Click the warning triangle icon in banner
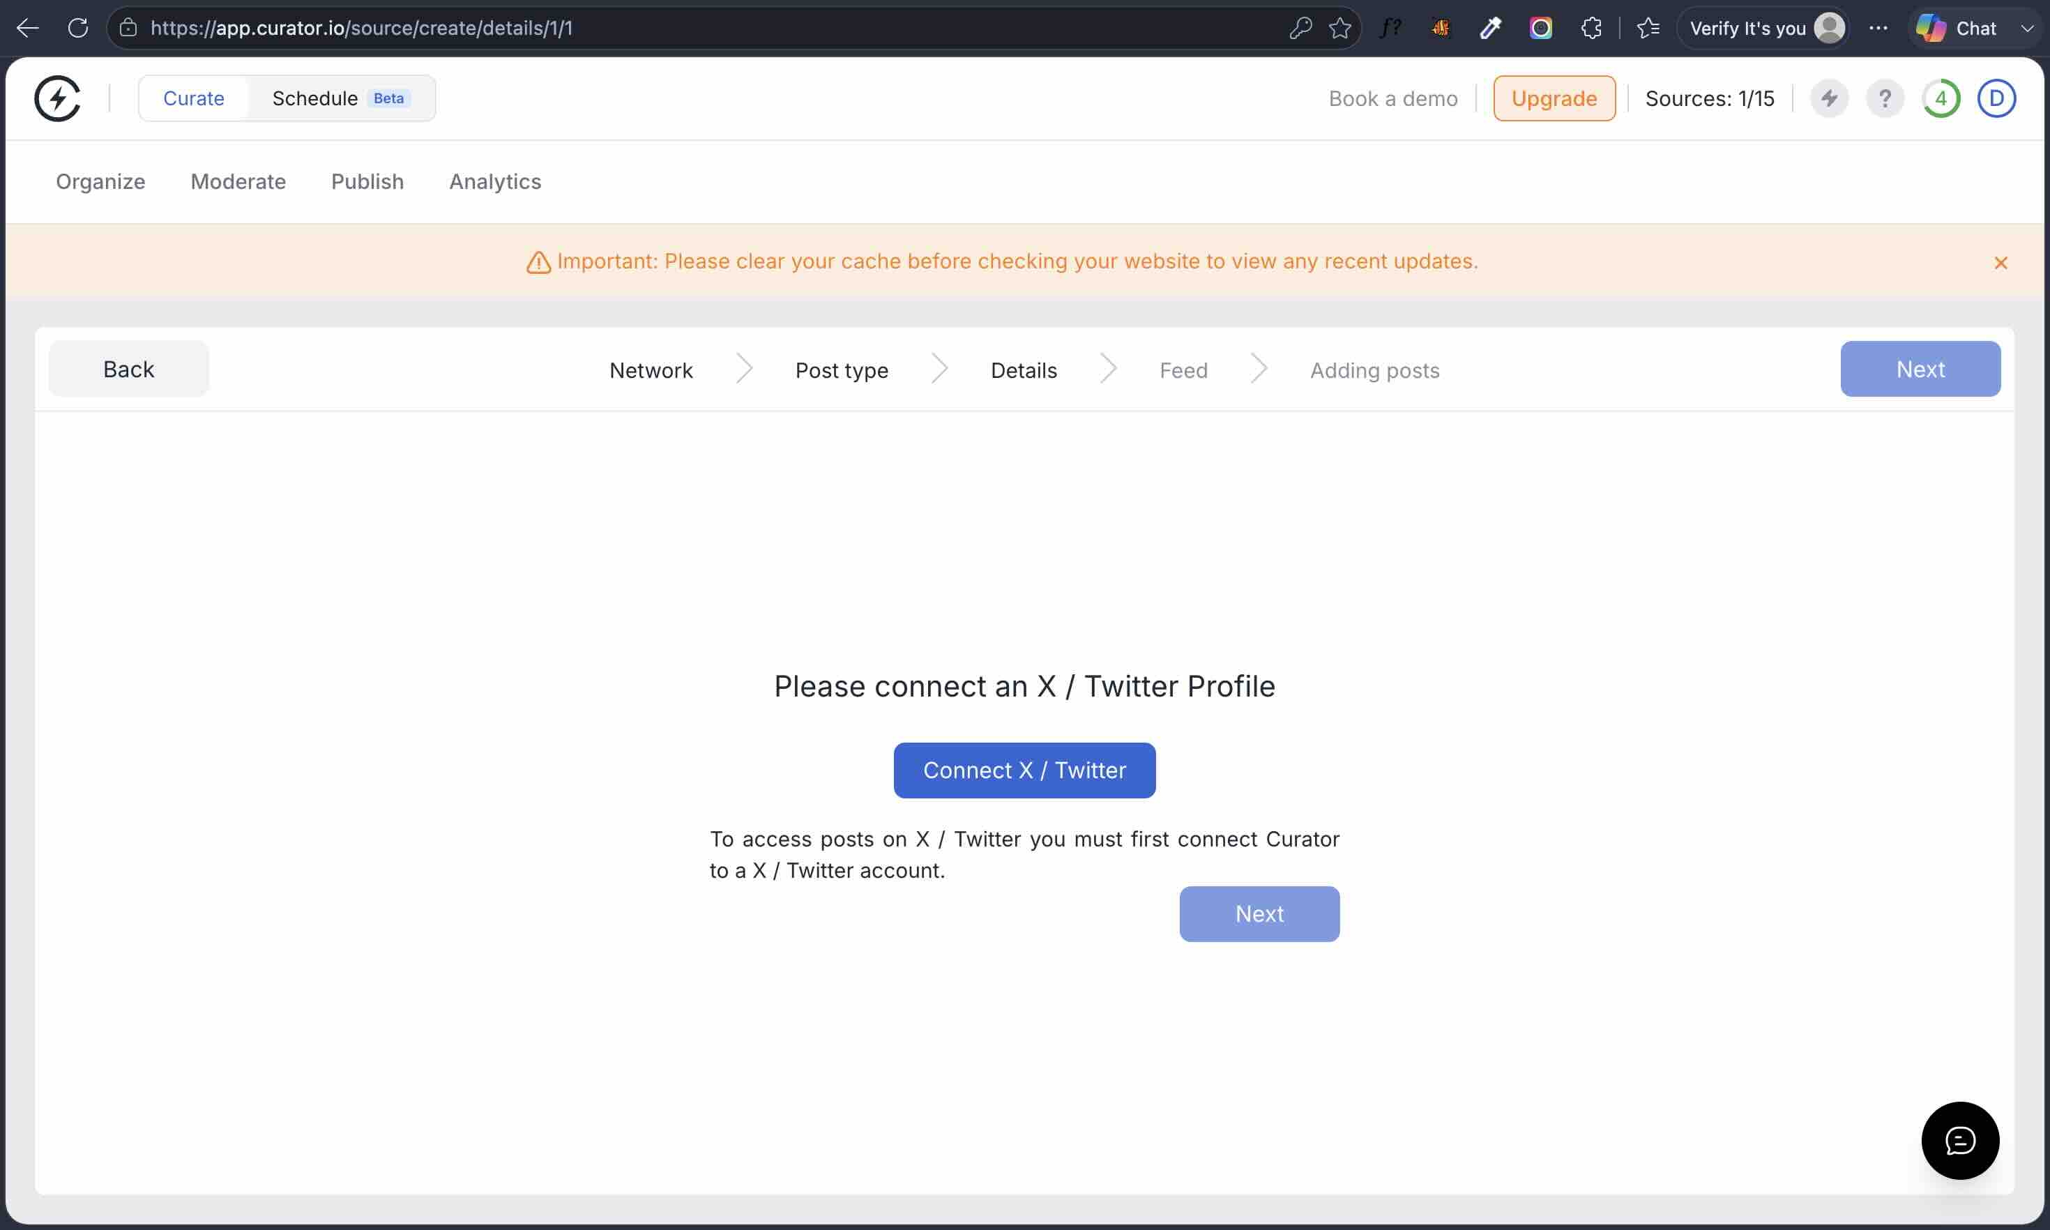Viewport: 2050px width, 1230px height. tap(538, 262)
